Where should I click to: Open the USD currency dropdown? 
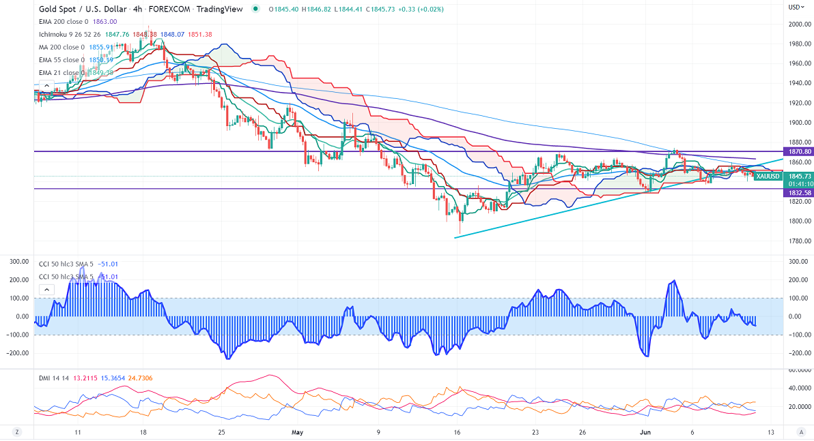(796, 7)
